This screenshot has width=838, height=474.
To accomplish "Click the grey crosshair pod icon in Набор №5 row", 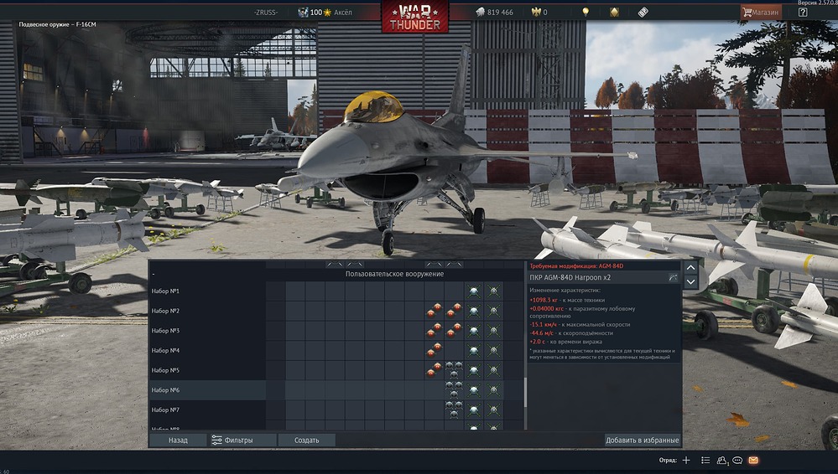I will point(493,370).
